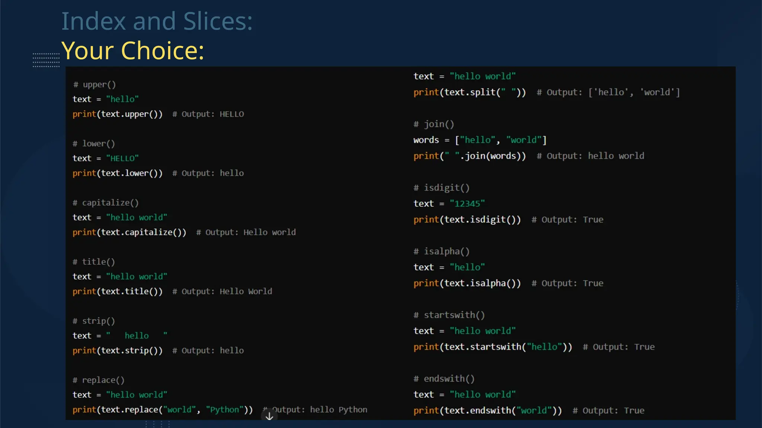
Task: Click the print(text.strip()) code line
Action: pyautogui.click(x=118, y=350)
